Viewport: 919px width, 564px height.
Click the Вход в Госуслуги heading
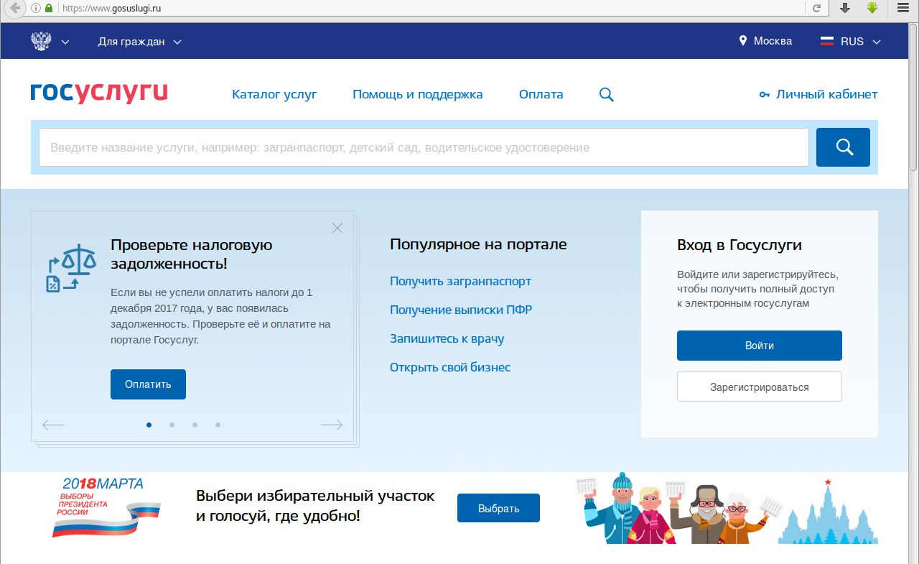[740, 245]
